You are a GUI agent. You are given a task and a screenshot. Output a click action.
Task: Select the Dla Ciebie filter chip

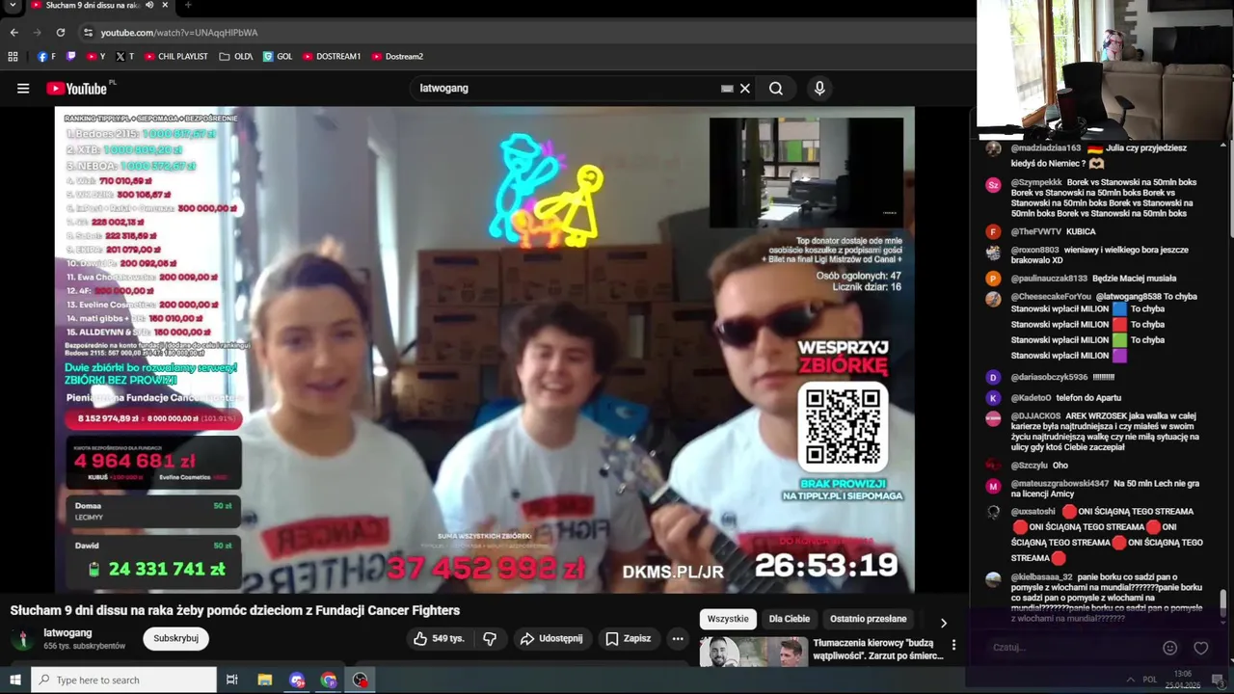[790, 619]
